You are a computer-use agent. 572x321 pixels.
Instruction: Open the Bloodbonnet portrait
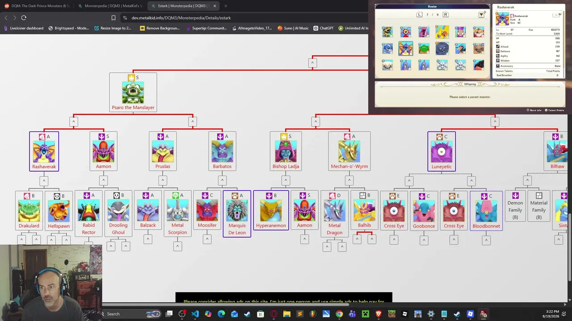click(x=486, y=211)
